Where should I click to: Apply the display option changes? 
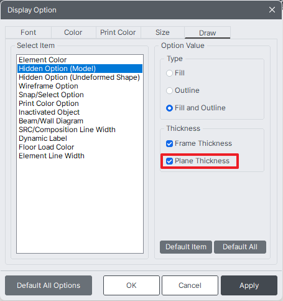point(249,285)
